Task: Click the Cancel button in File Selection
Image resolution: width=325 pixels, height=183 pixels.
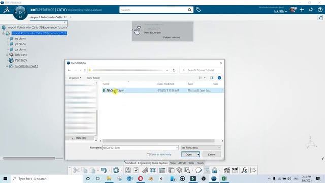Action: coord(211,154)
